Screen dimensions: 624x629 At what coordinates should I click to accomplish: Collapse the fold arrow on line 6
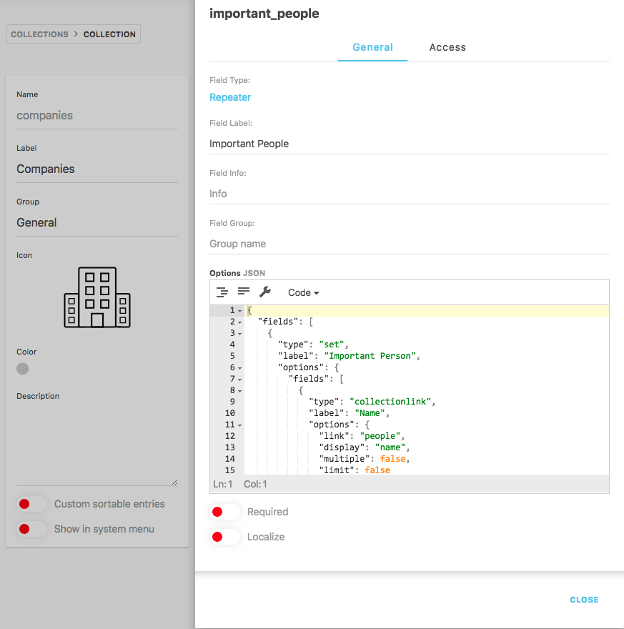click(240, 368)
